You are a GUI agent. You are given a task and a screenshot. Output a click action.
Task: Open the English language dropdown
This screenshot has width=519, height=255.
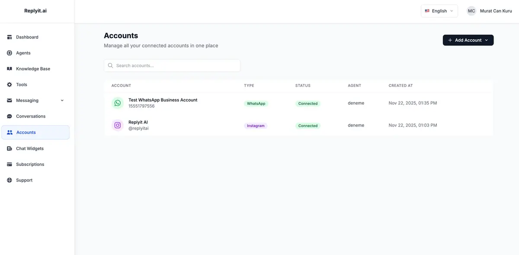(x=439, y=10)
